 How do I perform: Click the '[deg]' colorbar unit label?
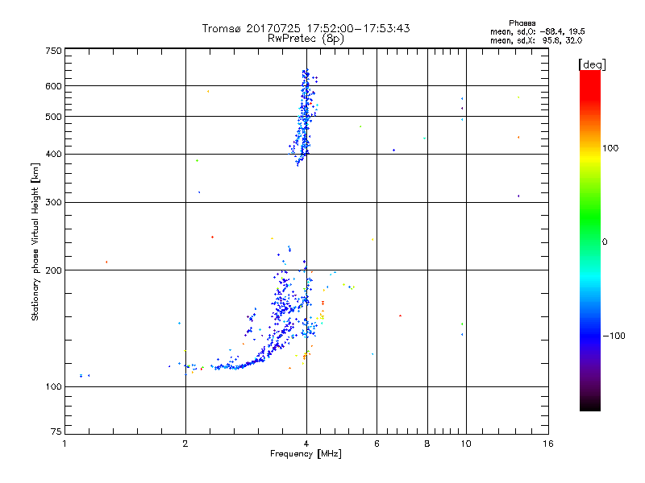[592, 64]
